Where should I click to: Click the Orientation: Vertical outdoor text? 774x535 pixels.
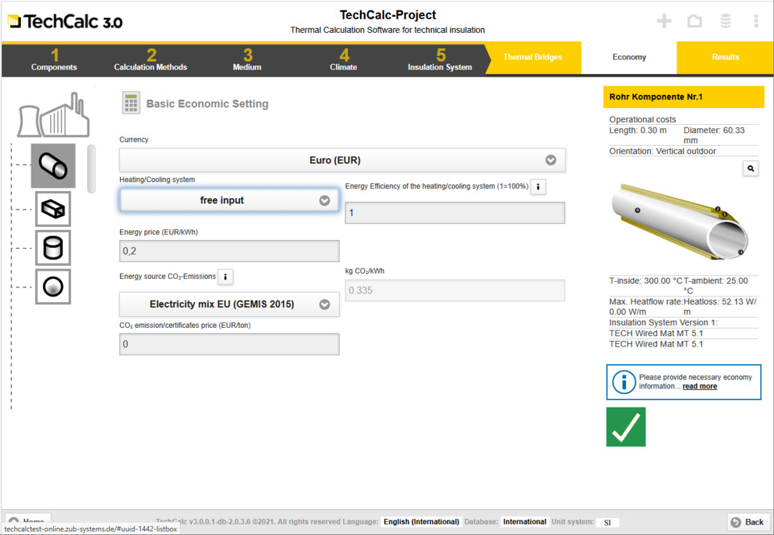click(x=662, y=151)
